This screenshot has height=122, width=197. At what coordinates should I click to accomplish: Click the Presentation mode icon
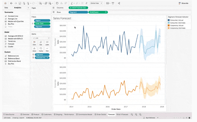(x=113, y=3)
